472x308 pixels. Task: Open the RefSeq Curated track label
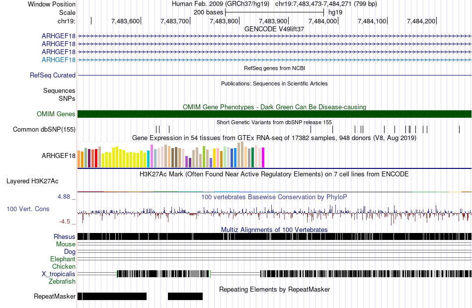pyautogui.click(x=52, y=76)
